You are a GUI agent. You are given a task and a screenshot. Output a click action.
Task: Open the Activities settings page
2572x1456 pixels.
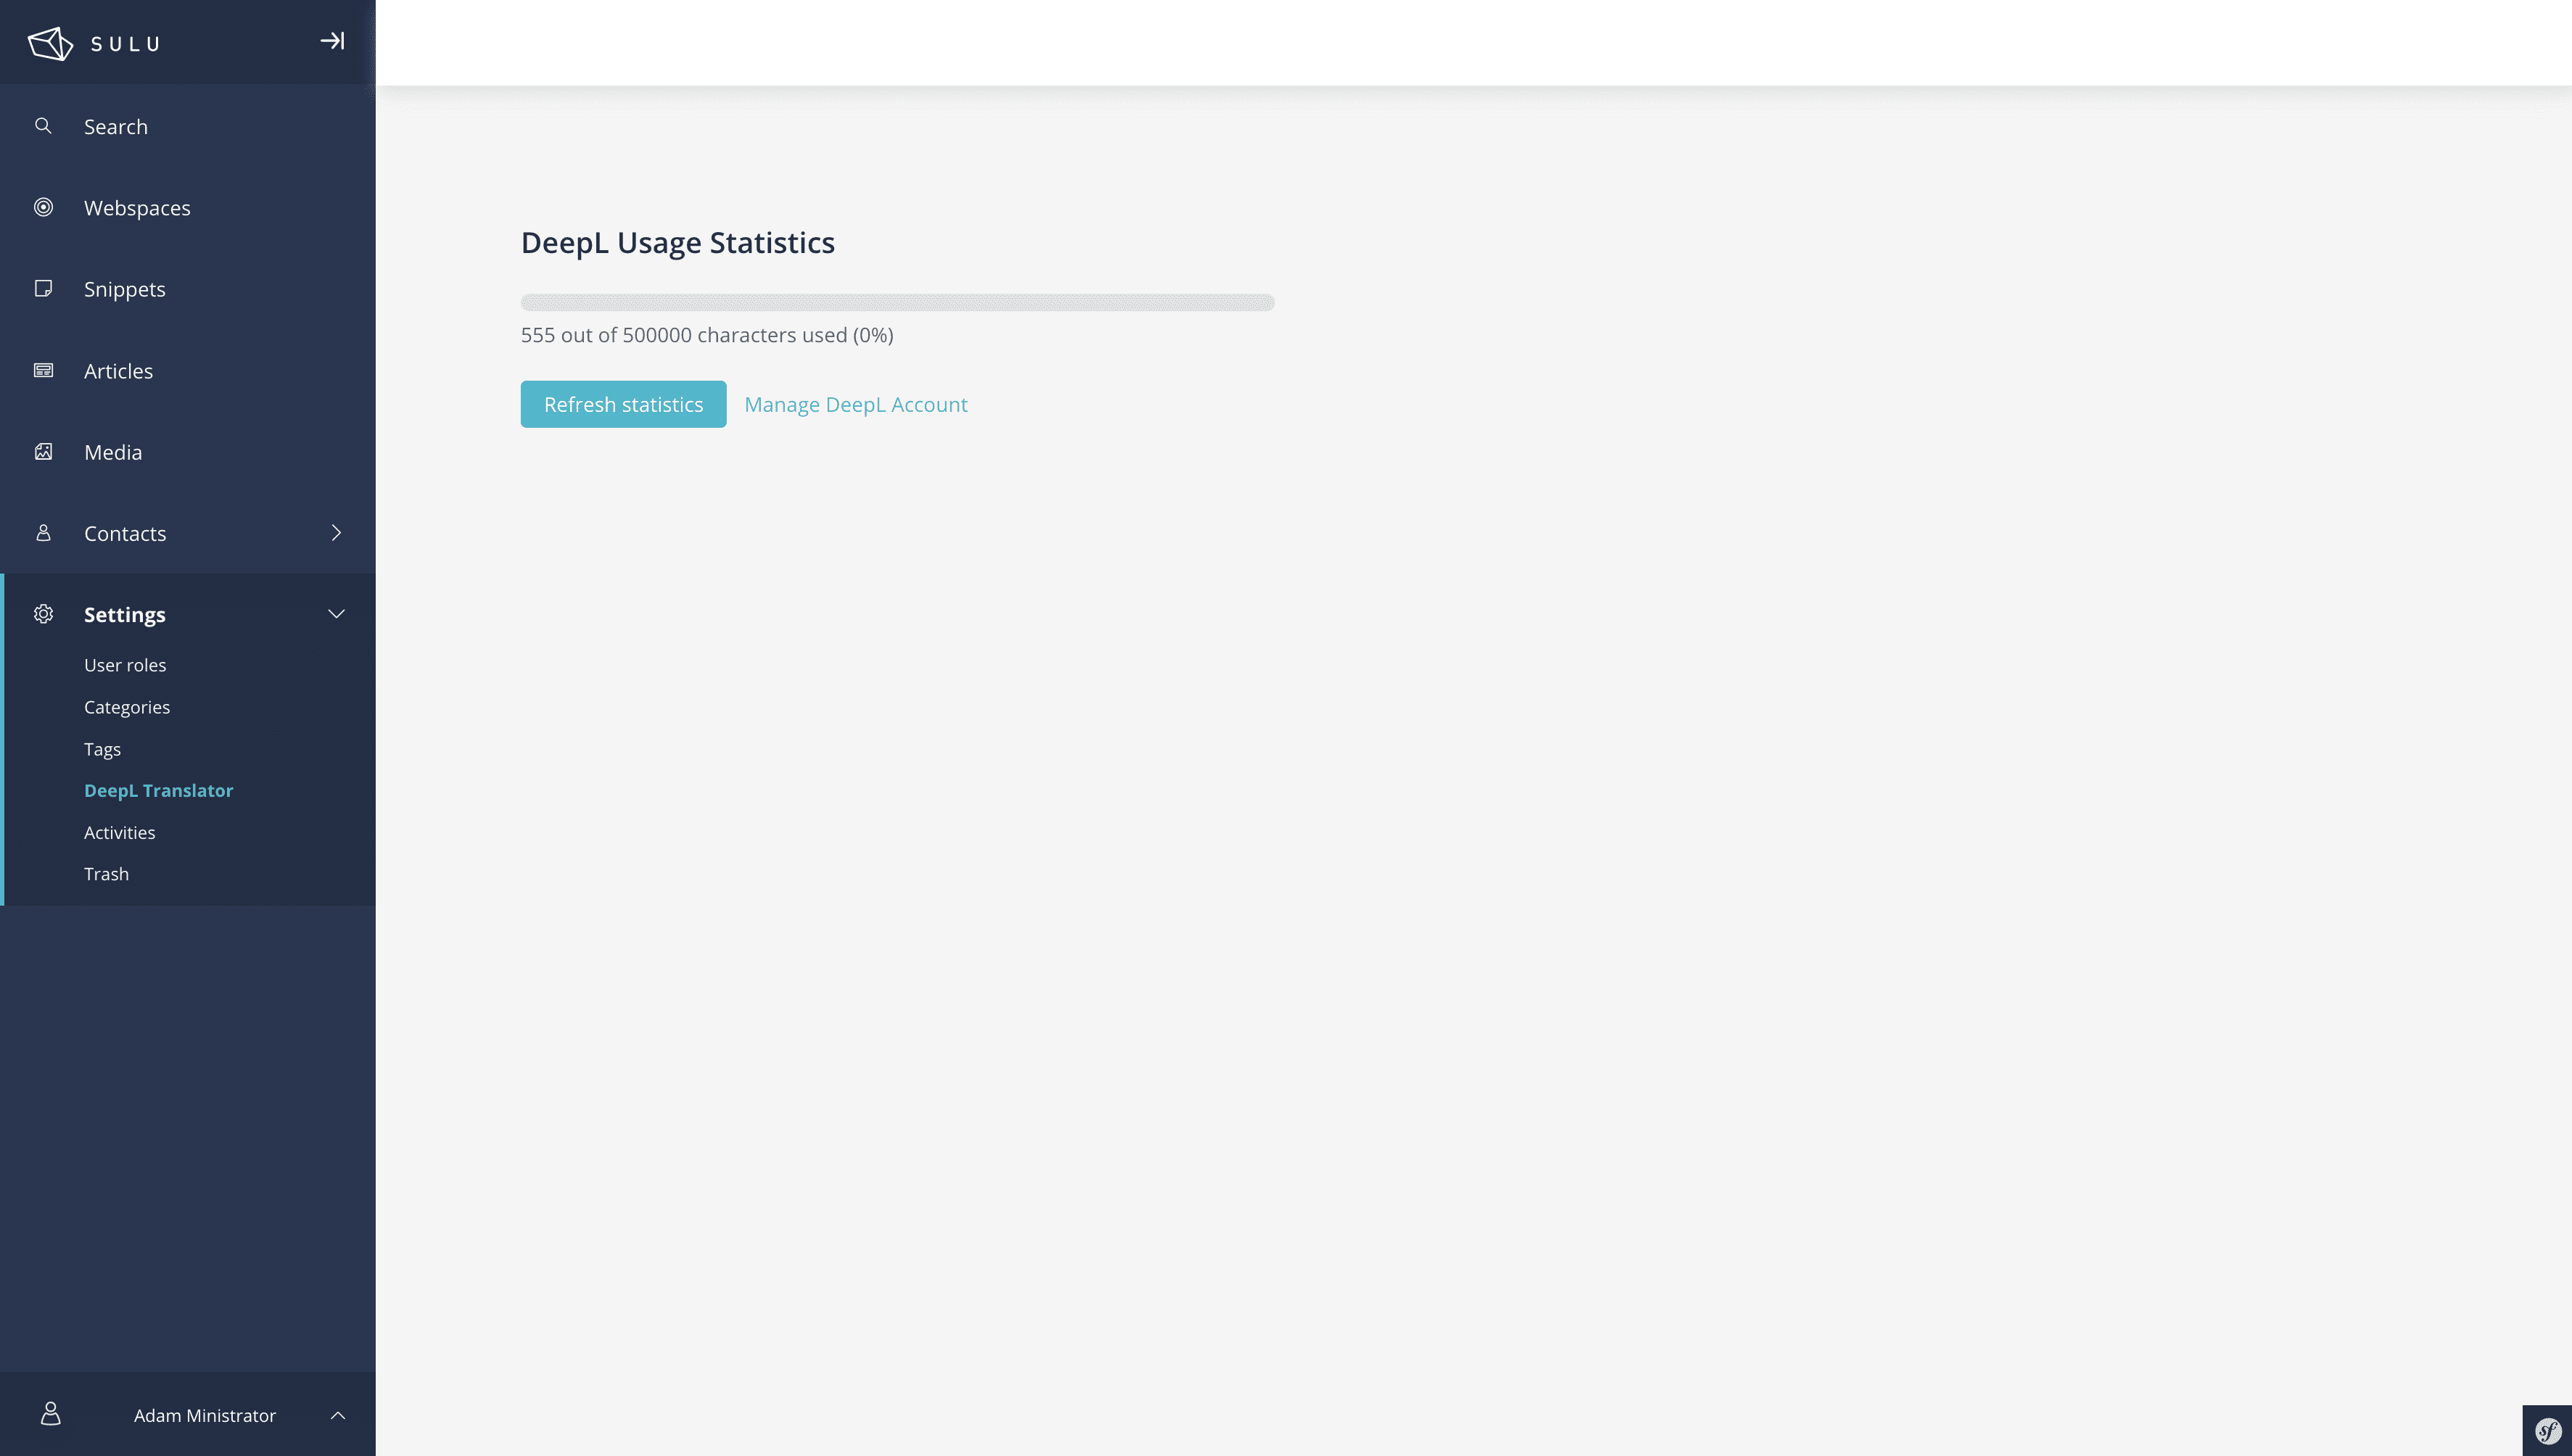click(119, 832)
